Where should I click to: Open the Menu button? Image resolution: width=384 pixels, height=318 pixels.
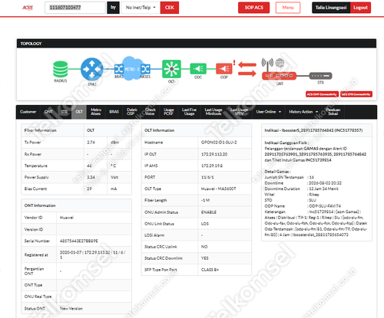(288, 8)
